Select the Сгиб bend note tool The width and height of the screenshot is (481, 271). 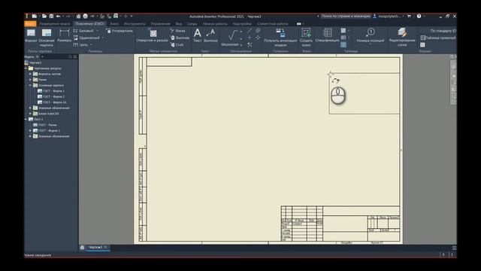click(x=177, y=44)
